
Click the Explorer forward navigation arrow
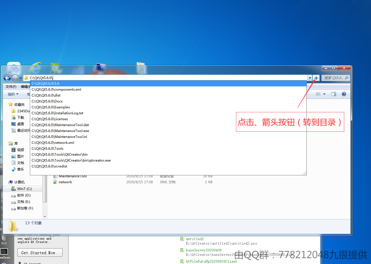(x=15, y=78)
